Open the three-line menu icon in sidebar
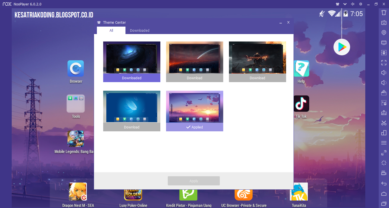The width and height of the screenshot is (389, 208). [x=384, y=143]
